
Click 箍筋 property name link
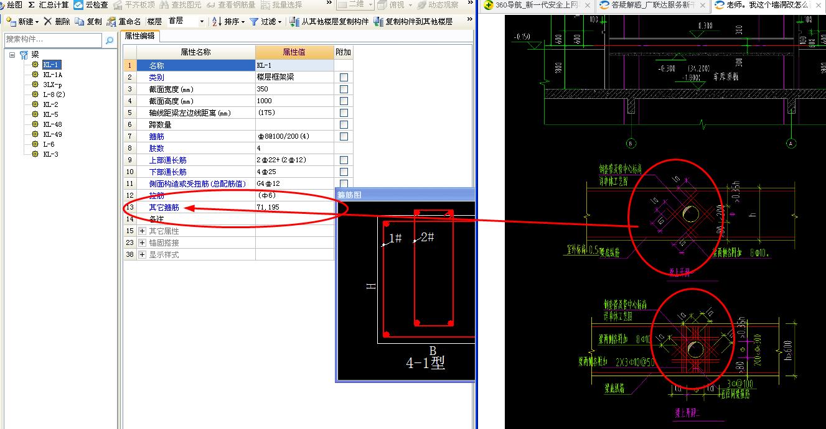[x=156, y=136]
